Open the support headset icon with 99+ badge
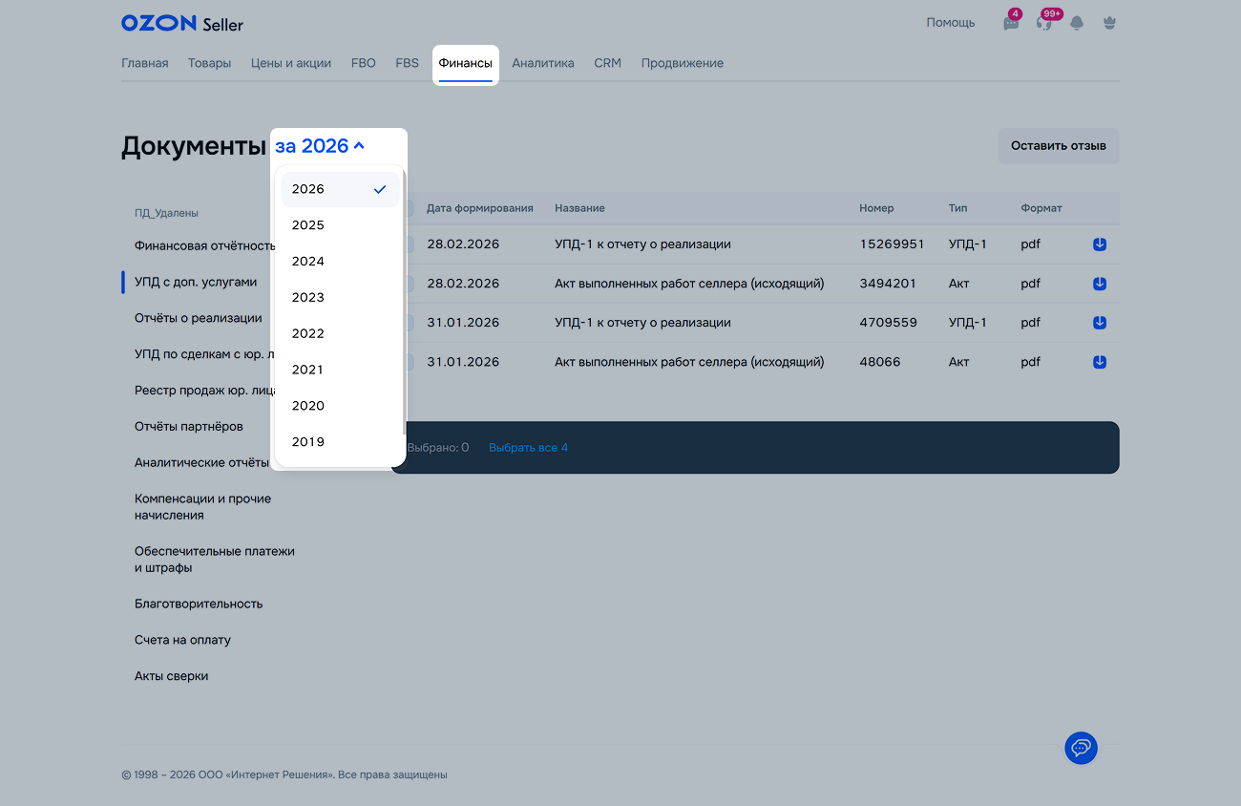 1043,23
